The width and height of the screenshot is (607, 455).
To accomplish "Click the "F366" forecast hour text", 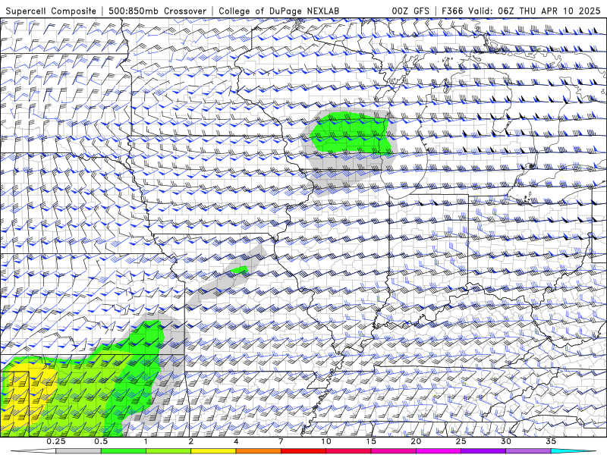I will [452, 11].
